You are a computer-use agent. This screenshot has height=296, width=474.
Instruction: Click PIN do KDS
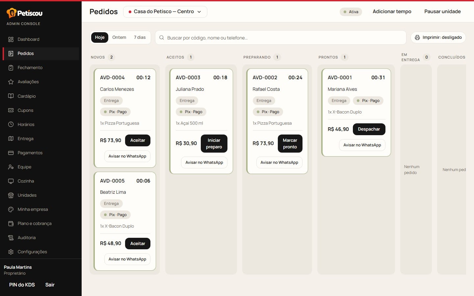pyautogui.click(x=22, y=285)
